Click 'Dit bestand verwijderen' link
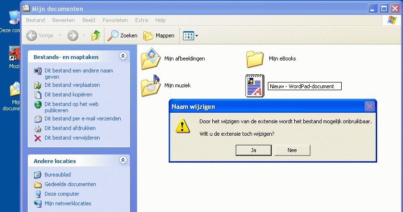This screenshot has width=403, height=212. tap(72, 138)
